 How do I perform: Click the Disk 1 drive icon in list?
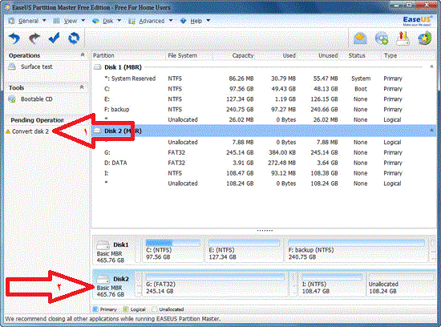97,67
